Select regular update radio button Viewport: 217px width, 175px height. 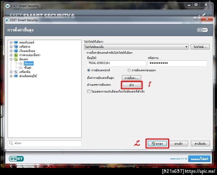(x=89, y=70)
